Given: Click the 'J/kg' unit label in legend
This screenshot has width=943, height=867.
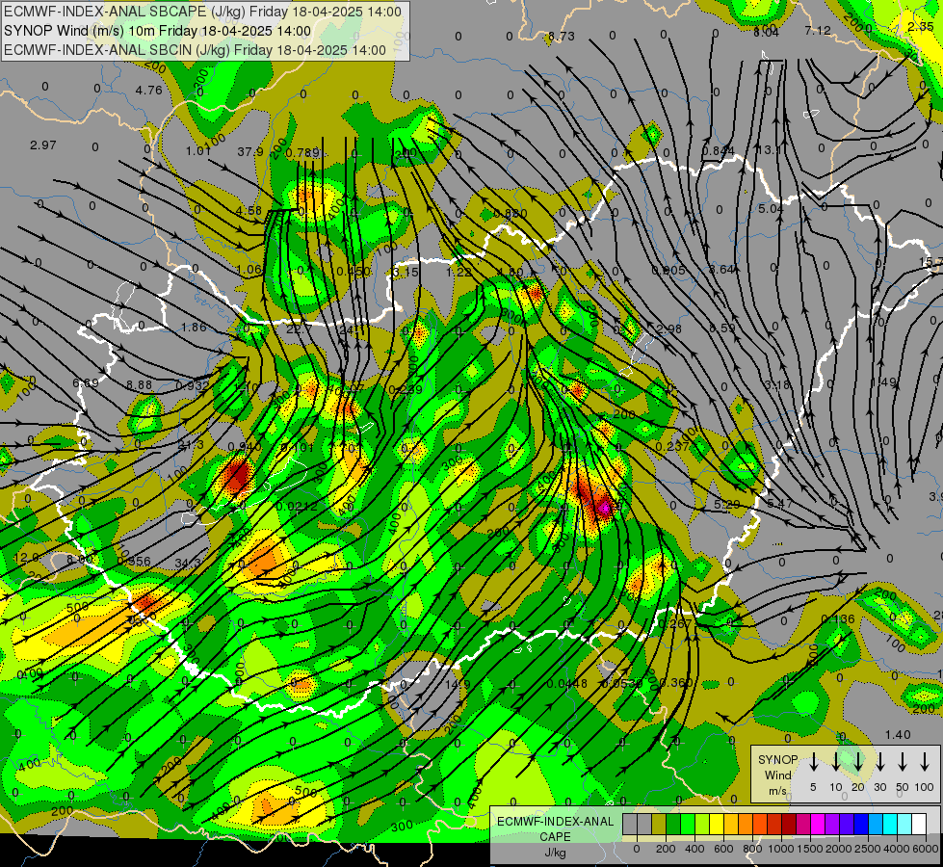Looking at the screenshot, I should 555,853.
